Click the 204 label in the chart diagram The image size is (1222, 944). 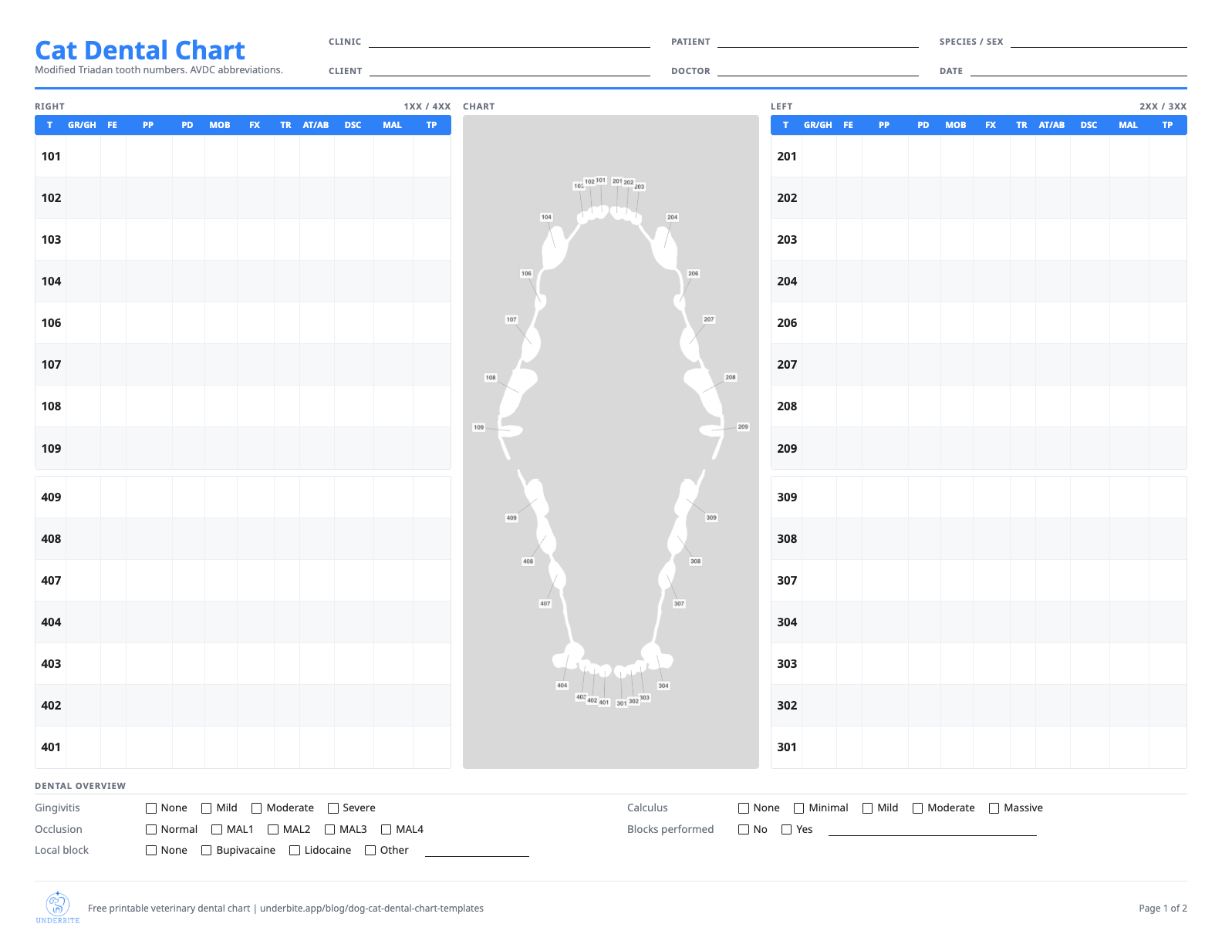pos(673,217)
